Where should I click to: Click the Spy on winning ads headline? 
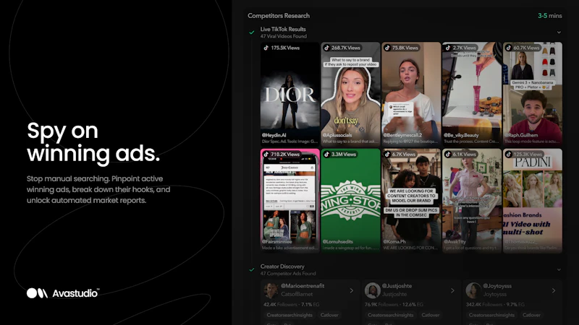click(93, 142)
